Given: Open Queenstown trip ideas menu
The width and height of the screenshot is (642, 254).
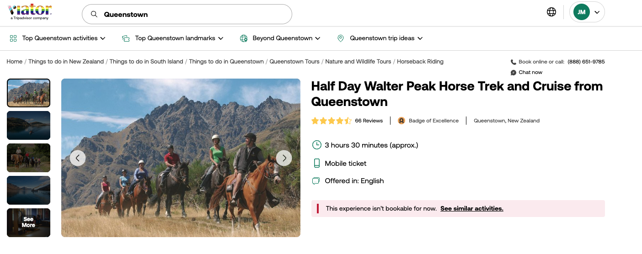Looking at the screenshot, I should pos(380,38).
